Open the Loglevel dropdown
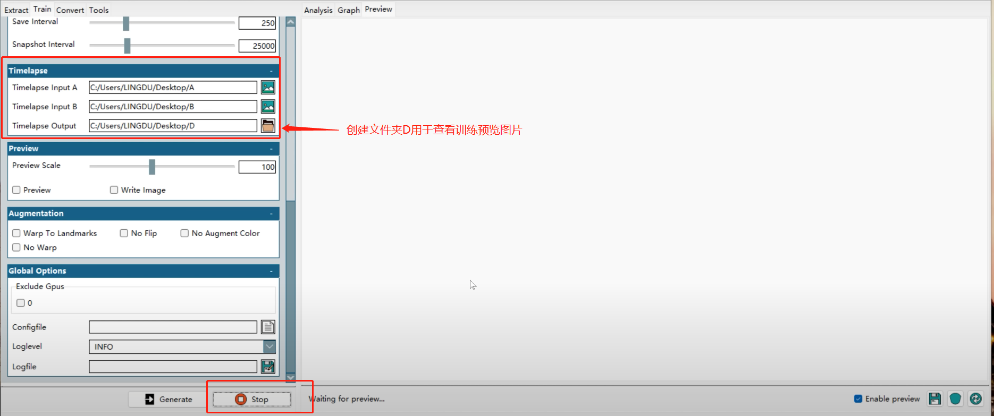 click(269, 346)
